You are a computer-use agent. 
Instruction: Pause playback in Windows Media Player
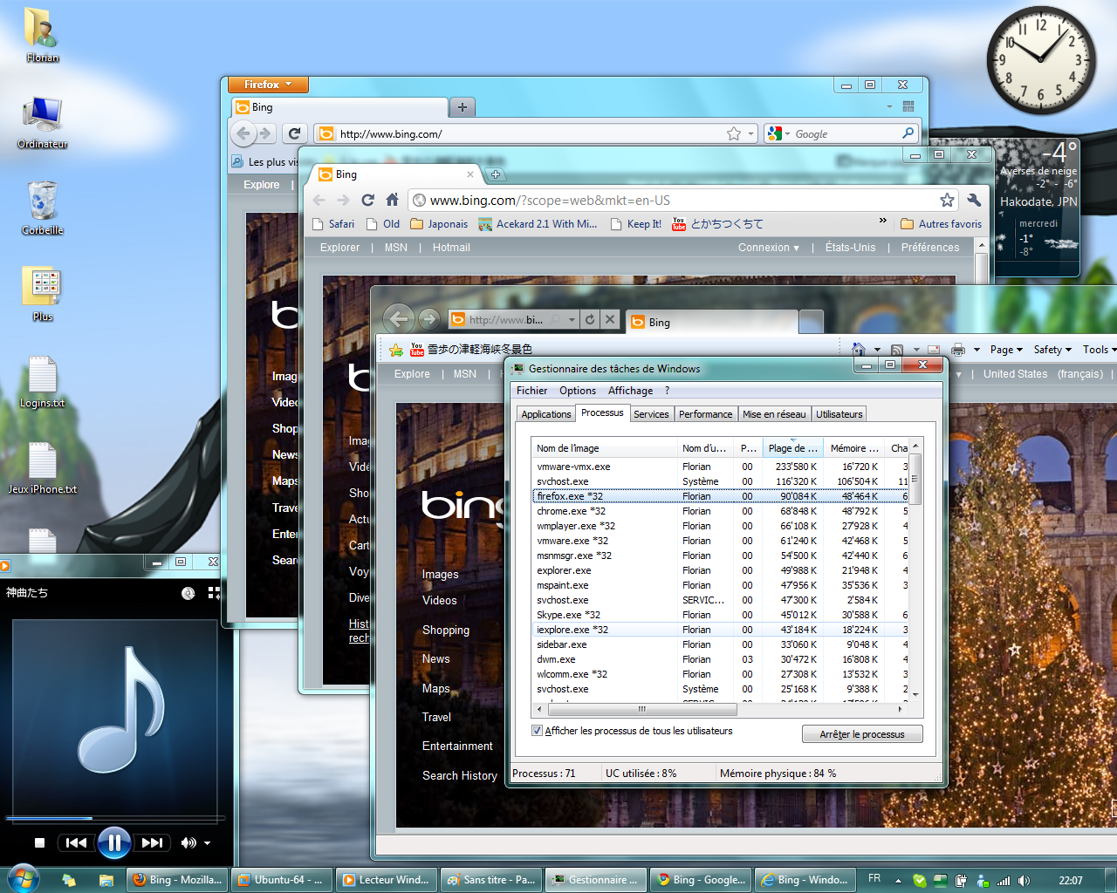[x=114, y=842]
